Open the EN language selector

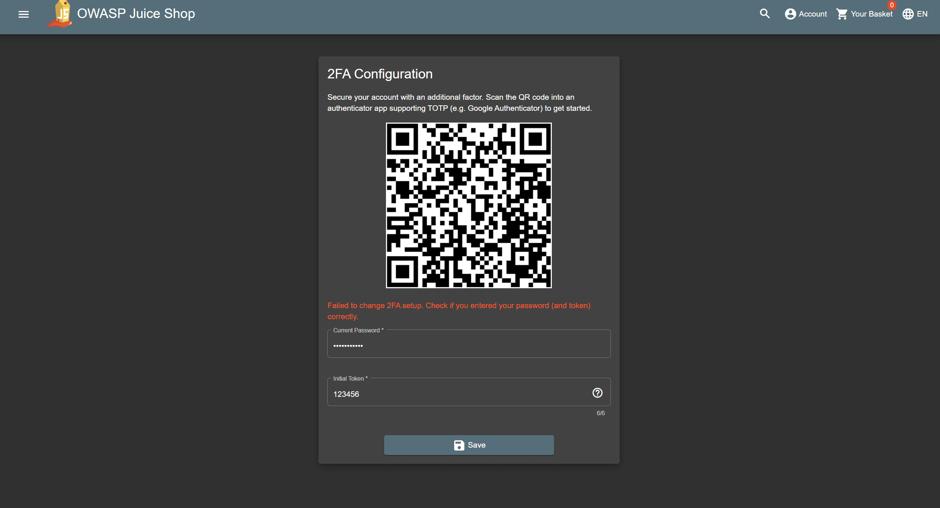coord(915,14)
